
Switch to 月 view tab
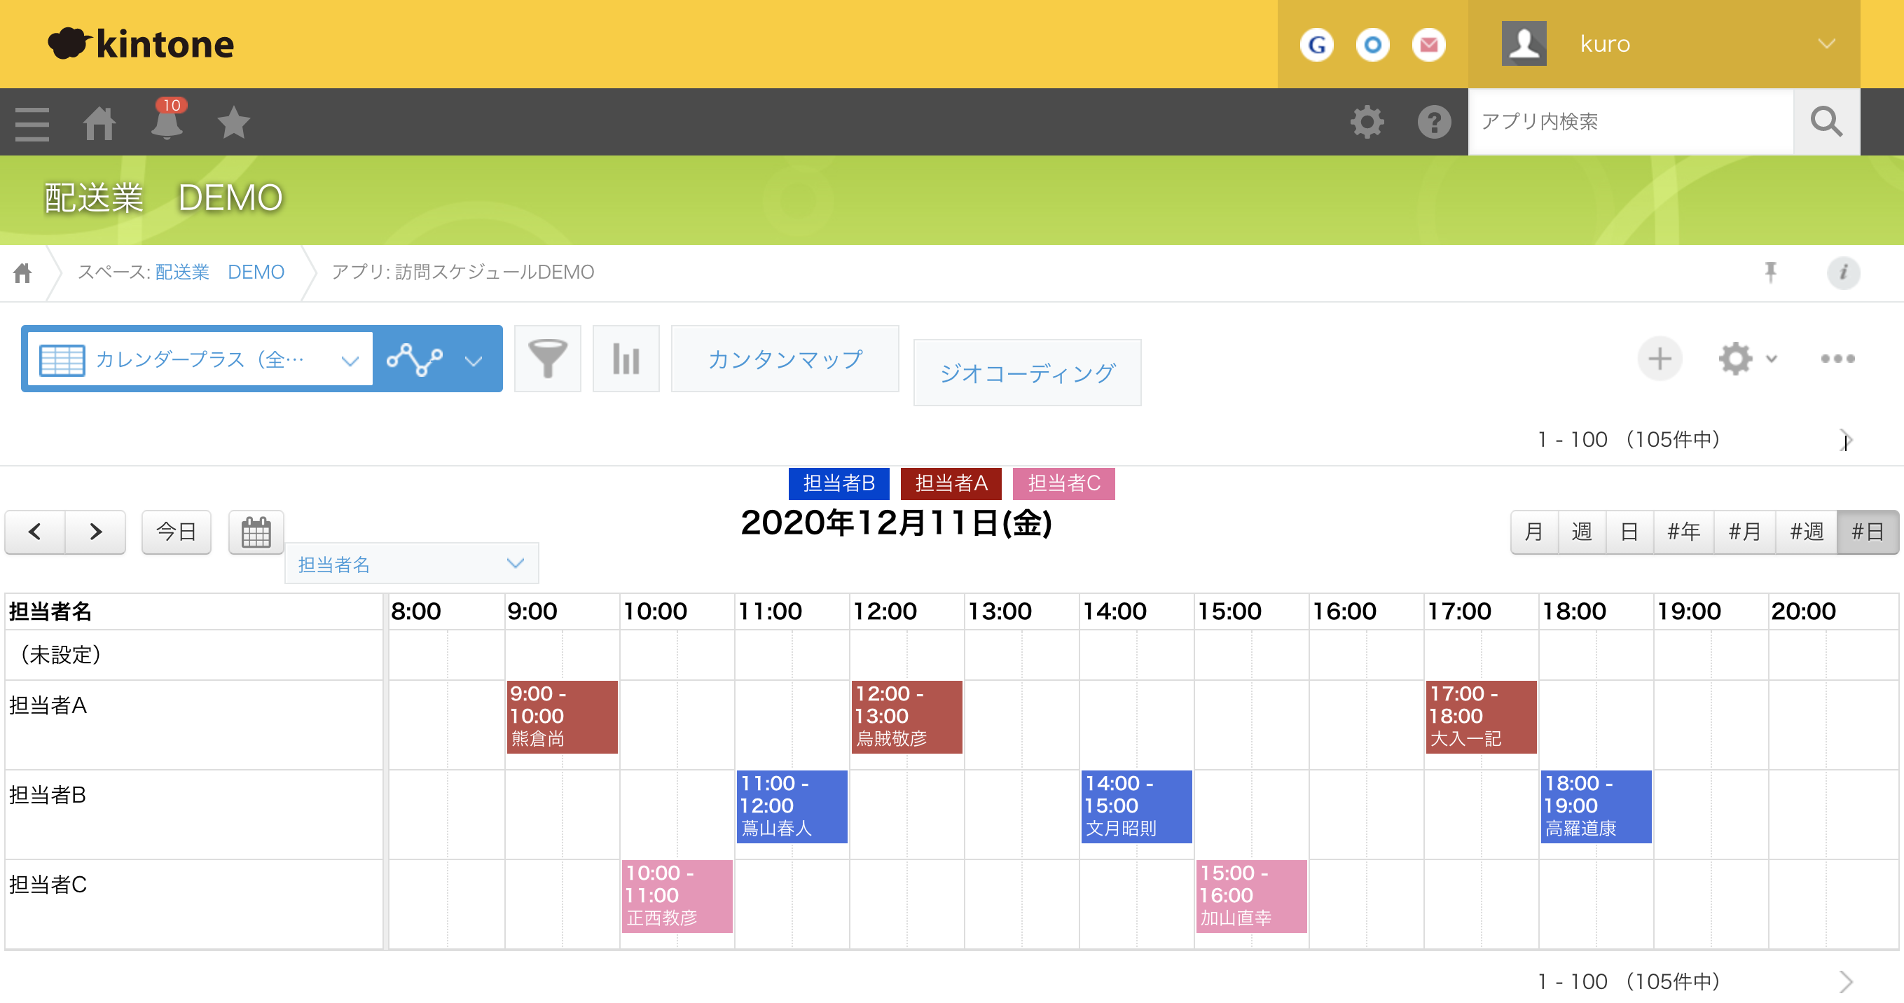pos(1534,532)
